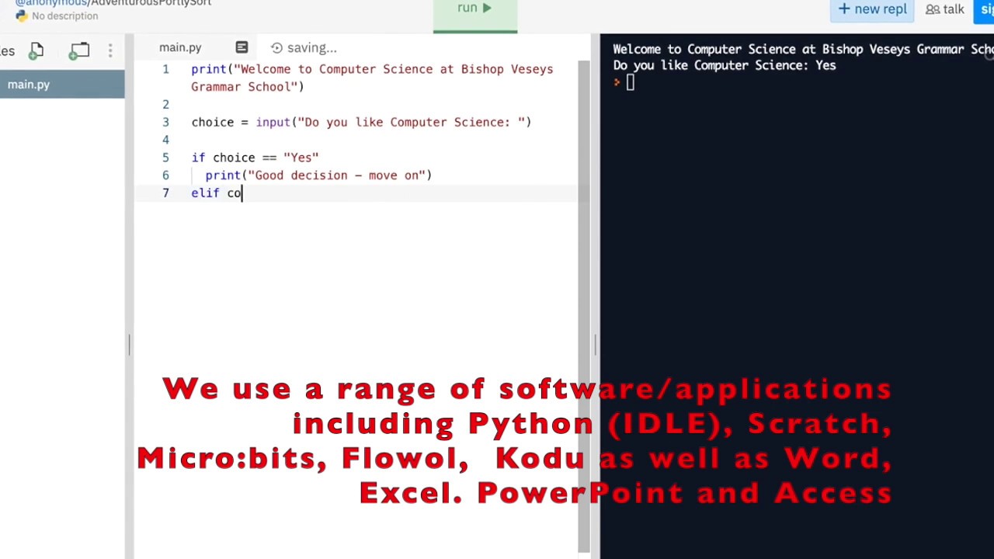Click the "elif co" line being typed
Viewport: 994px width, 559px height.
(x=217, y=193)
